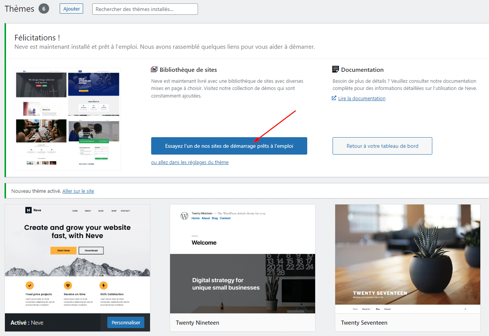The width and height of the screenshot is (489, 336).
Task: Open the Aller sur le site link
Action: 78,191
